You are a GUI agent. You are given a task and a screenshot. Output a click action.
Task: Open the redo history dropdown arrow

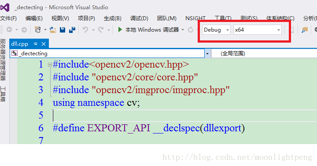pos(109,30)
